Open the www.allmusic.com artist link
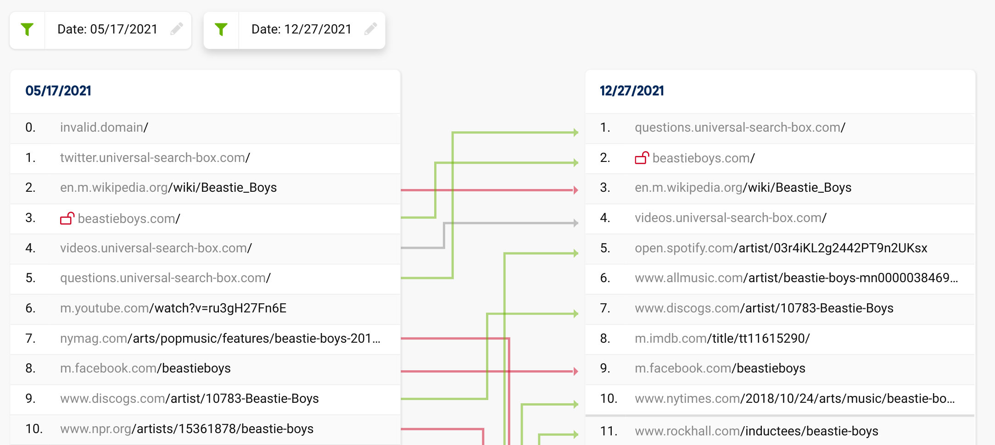995x445 pixels. pyautogui.click(x=796, y=278)
